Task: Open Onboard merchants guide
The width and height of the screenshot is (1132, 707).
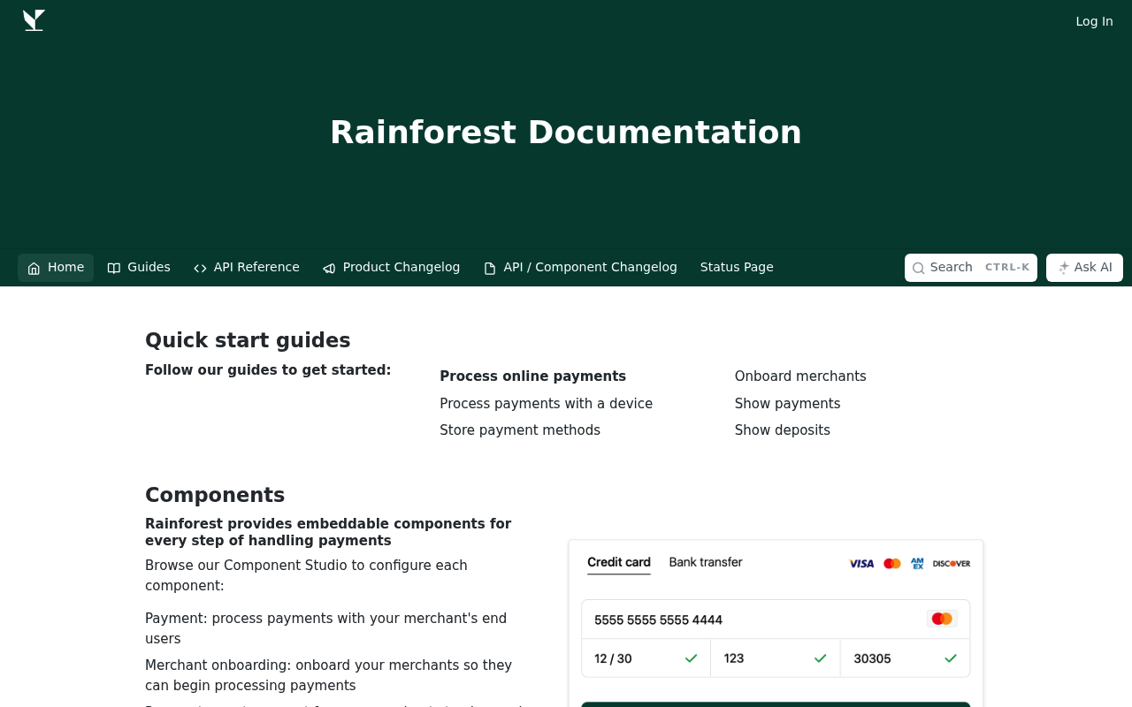Action: (x=800, y=376)
